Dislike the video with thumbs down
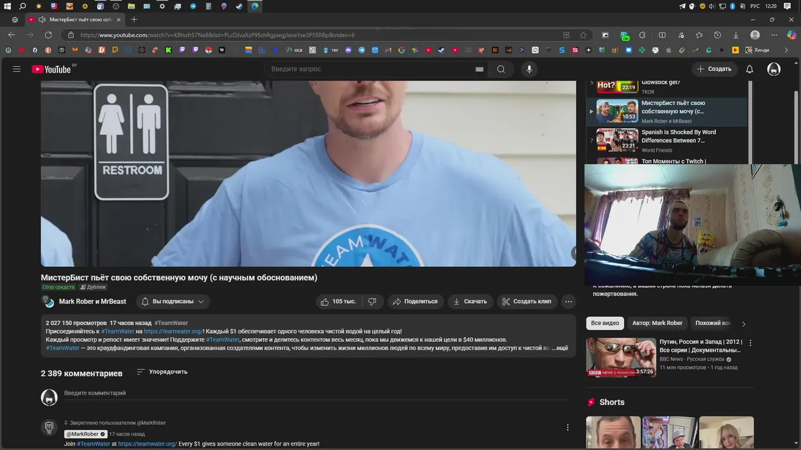 372,301
